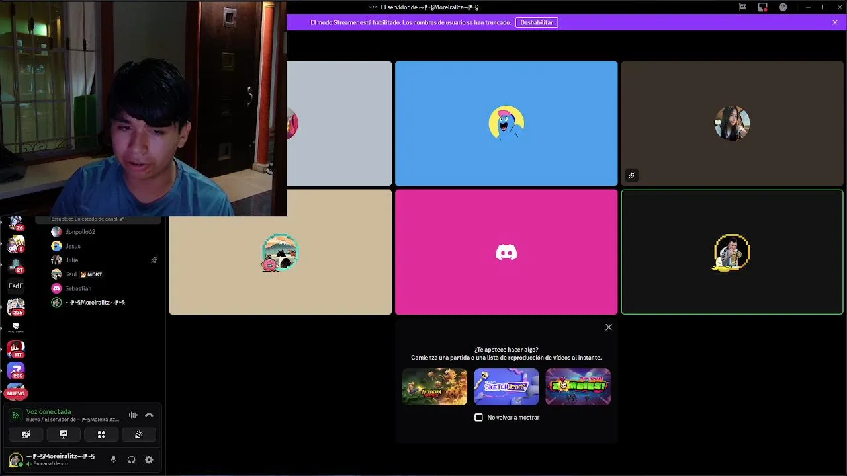This screenshot has width=847, height=476.
Task: Select the pink tile with the Discord logo
Action: point(506,252)
